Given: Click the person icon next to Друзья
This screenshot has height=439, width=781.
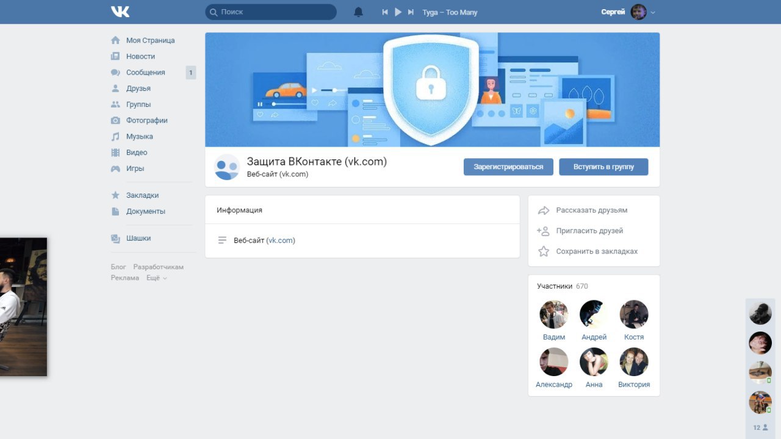Looking at the screenshot, I should 115,89.
